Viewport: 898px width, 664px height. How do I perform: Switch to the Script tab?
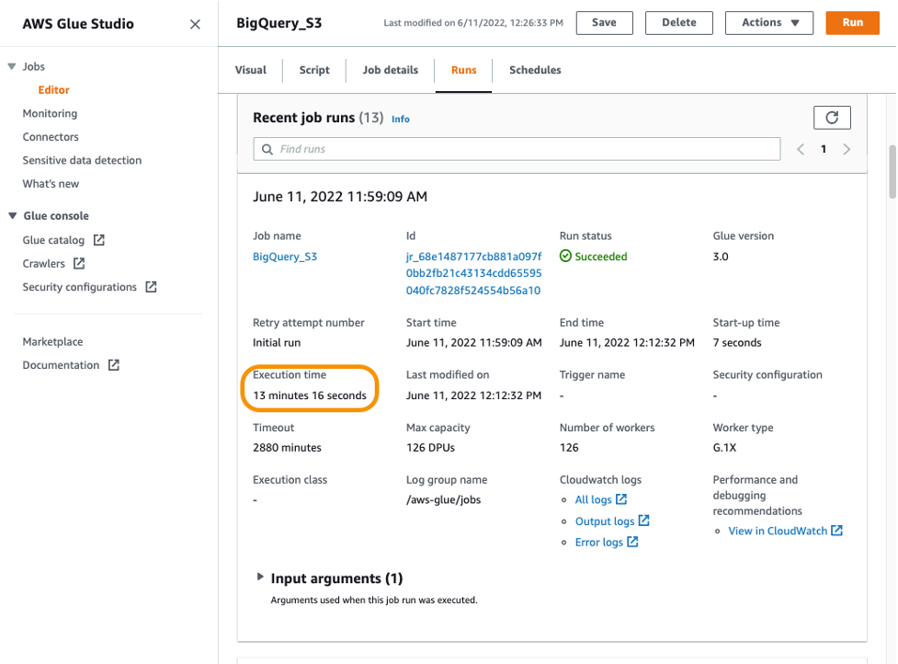click(314, 70)
